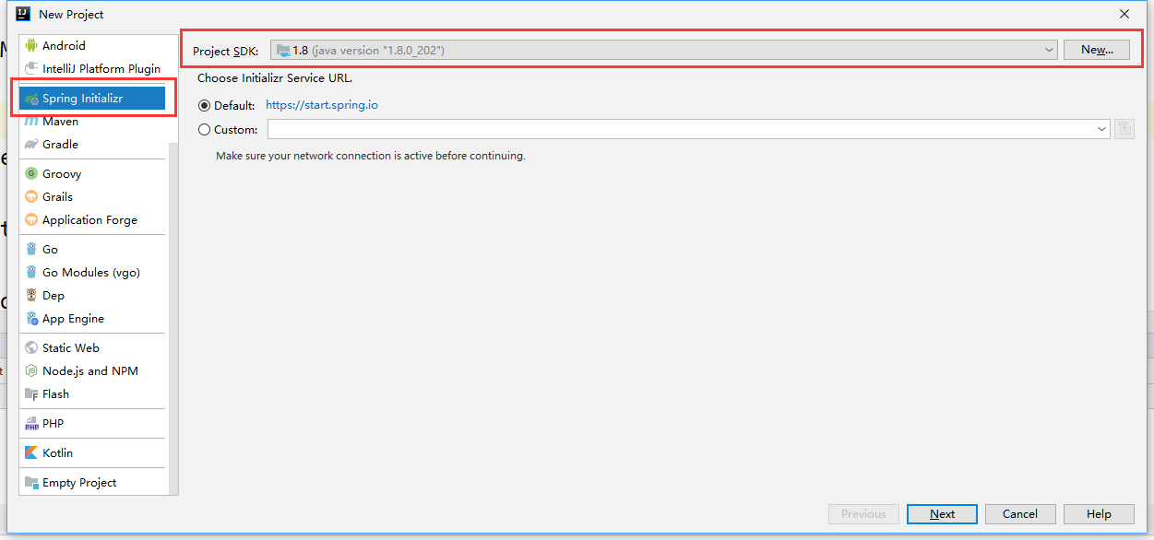The image size is (1154, 540).
Task: Pick Gradle from the project list
Action: coord(93,144)
